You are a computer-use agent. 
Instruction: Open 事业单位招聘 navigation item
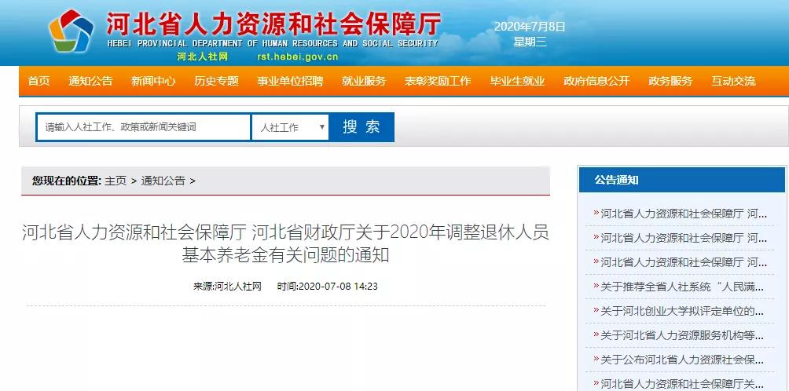pyautogui.click(x=290, y=81)
